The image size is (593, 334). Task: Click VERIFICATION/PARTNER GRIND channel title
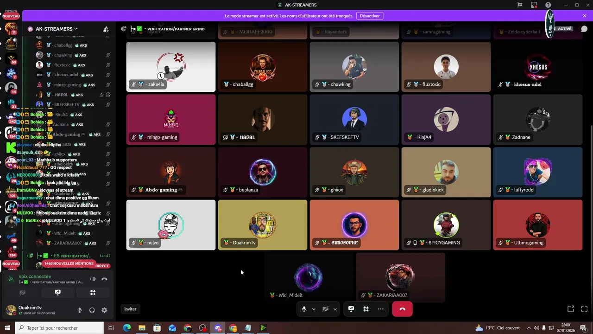pos(176,29)
